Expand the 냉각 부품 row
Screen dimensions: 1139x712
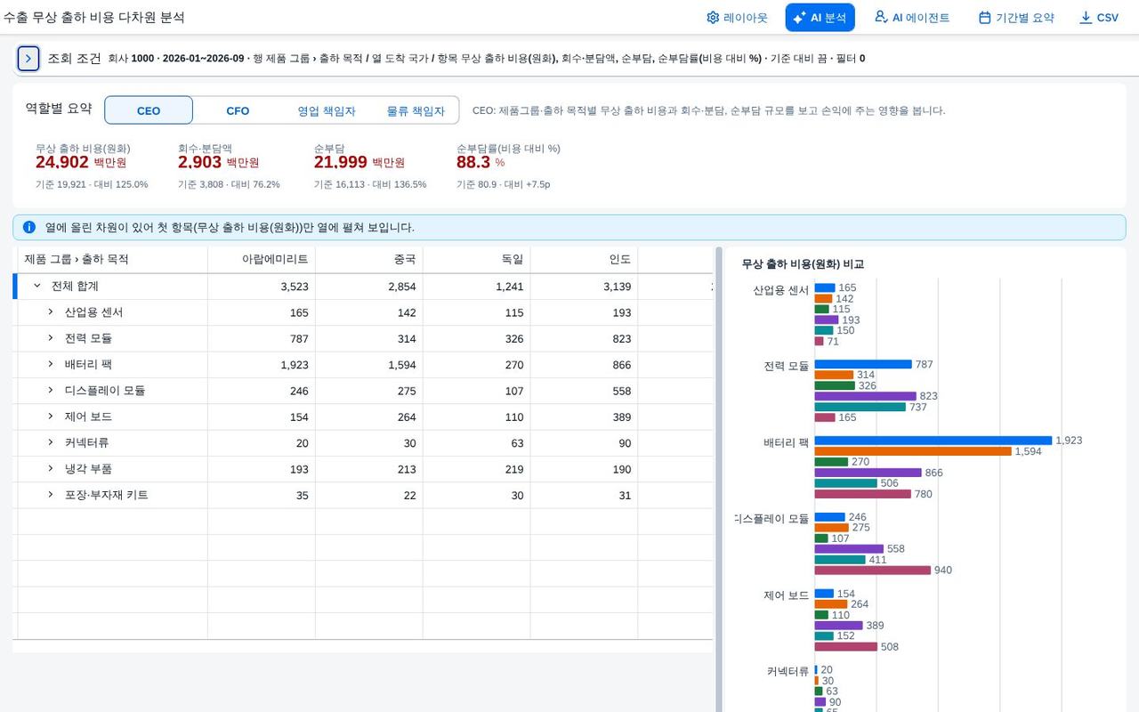tap(51, 469)
